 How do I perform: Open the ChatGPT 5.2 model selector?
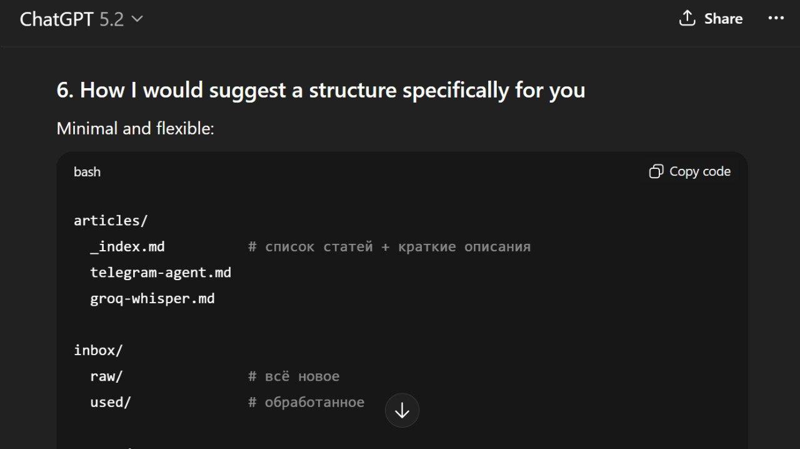click(x=81, y=19)
